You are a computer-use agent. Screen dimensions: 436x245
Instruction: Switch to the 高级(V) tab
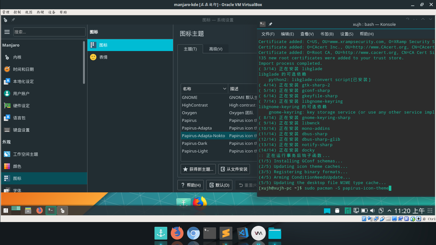click(216, 49)
